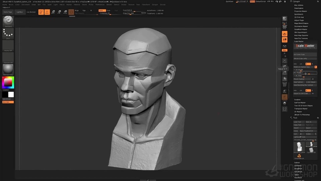Screen dimensions: 321x181
Task: Toggle Live Boolean mode
Action: click(31, 12)
